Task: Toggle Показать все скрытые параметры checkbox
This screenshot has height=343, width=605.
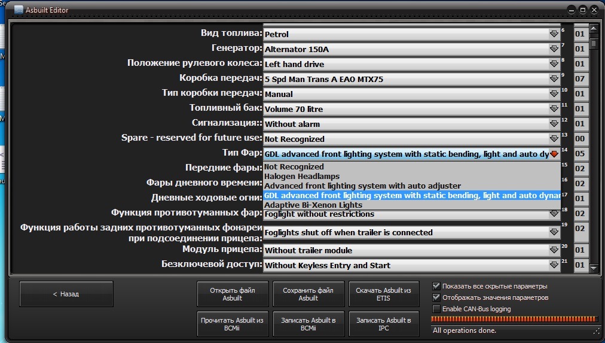Action: (436, 286)
